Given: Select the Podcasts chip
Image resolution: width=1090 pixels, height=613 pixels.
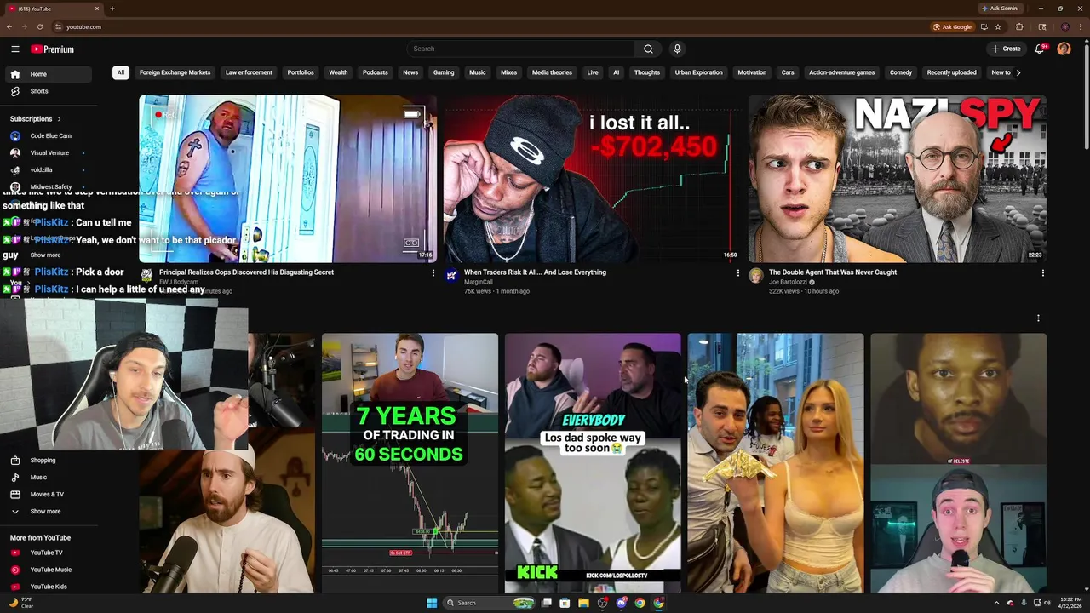Looking at the screenshot, I should [x=375, y=72].
